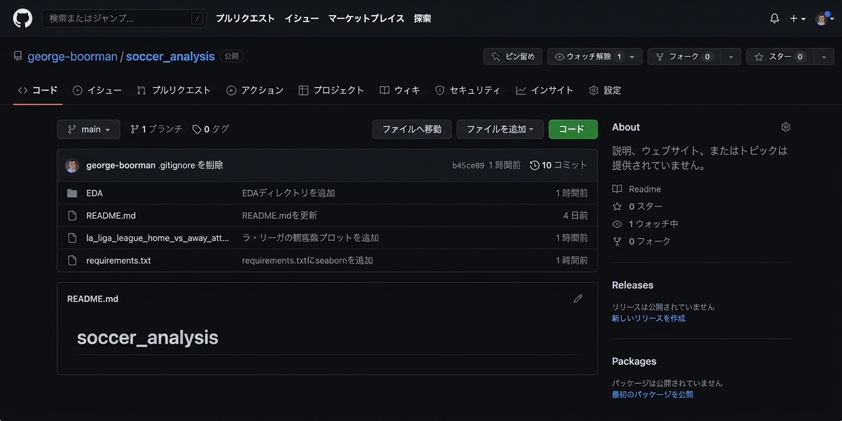The image size is (842, 421).
Task: Switch to the インサイト tab
Action: [545, 90]
